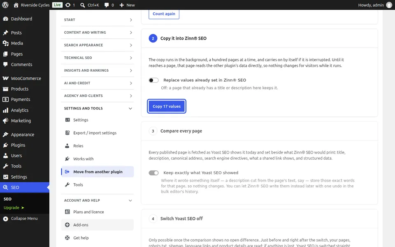Open the WordPress logo menu
395x247 pixels.
pyautogui.click(x=5, y=5)
